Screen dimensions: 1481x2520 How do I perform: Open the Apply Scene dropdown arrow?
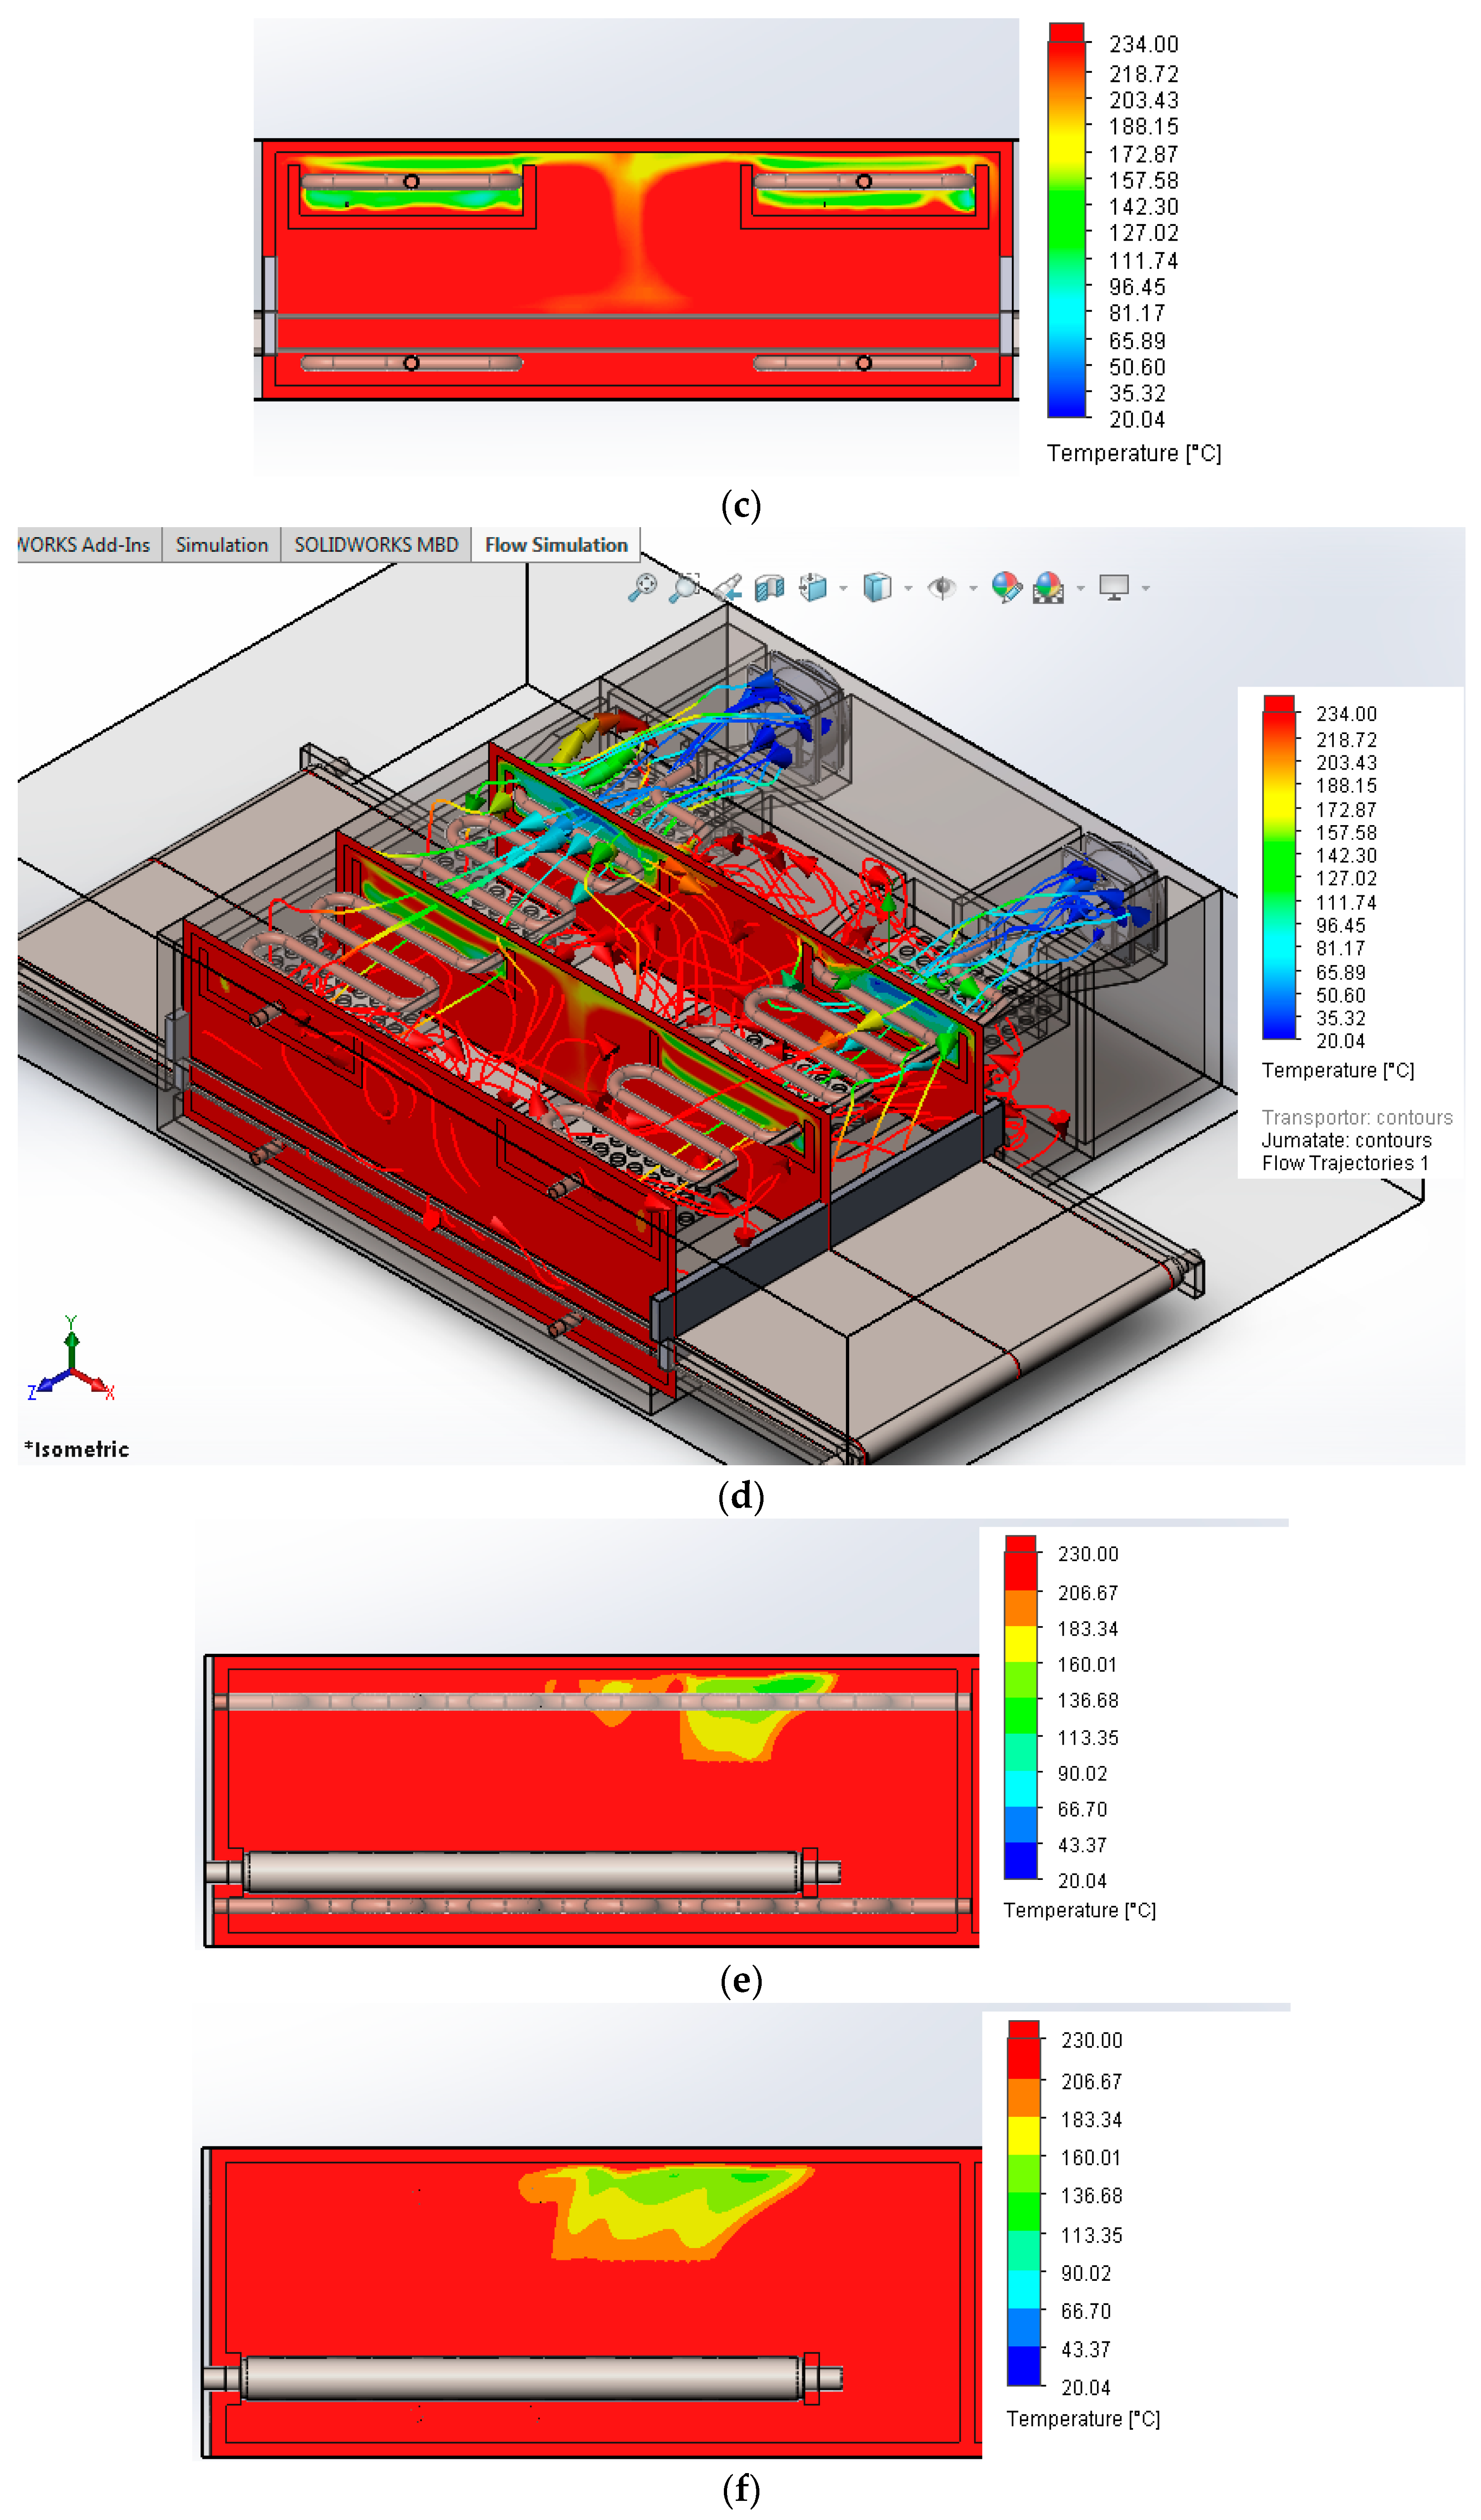[1080, 588]
